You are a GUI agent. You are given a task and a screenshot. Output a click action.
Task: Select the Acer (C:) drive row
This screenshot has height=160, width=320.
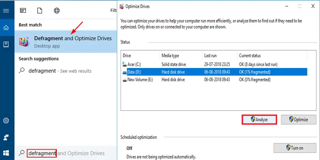click(214, 64)
